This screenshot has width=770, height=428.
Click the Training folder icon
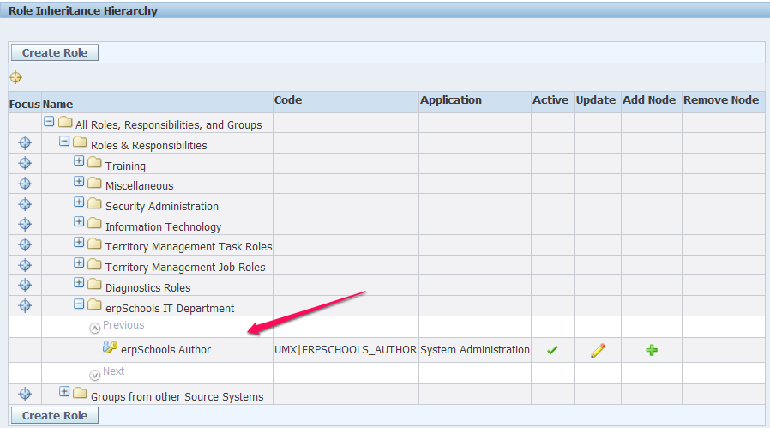[95, 162]
